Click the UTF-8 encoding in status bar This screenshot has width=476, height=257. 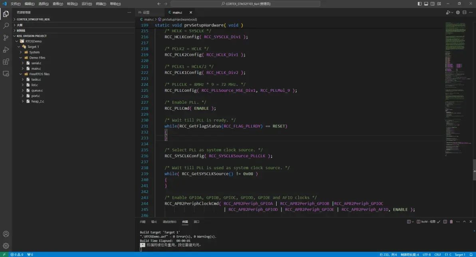(x=426, y=254)
